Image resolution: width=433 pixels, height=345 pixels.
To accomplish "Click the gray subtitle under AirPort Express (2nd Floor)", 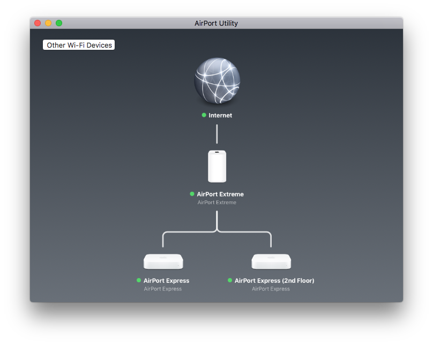I will 271,289.
